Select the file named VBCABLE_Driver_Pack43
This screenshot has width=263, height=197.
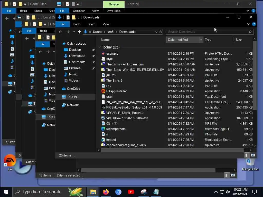[124, 113]
